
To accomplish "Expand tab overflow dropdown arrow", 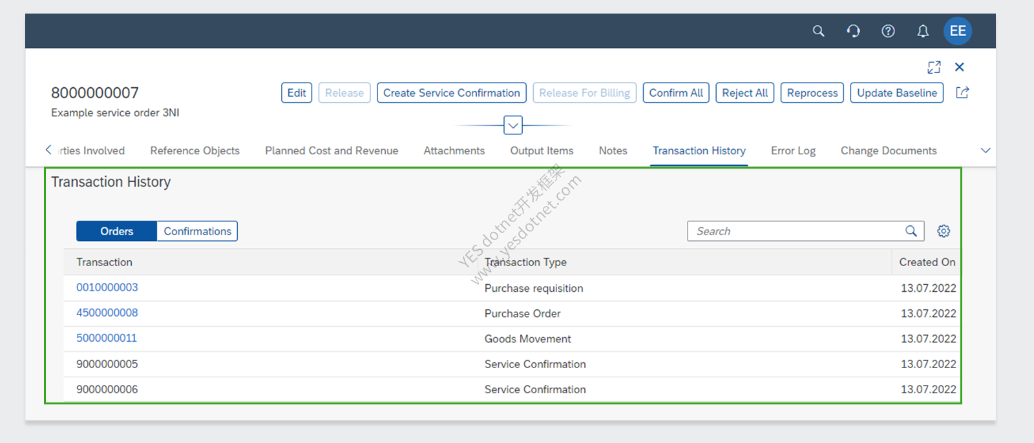I will click(986, 150).
